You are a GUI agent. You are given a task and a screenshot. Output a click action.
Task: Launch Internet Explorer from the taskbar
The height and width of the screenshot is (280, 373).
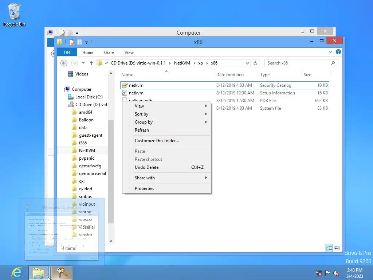point(17,273)
